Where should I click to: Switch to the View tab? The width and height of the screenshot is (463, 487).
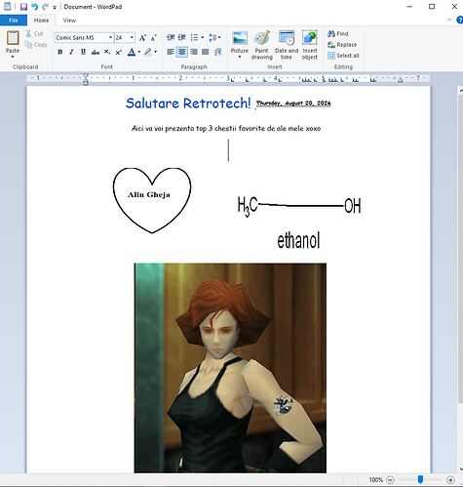[x=69, y=20]
